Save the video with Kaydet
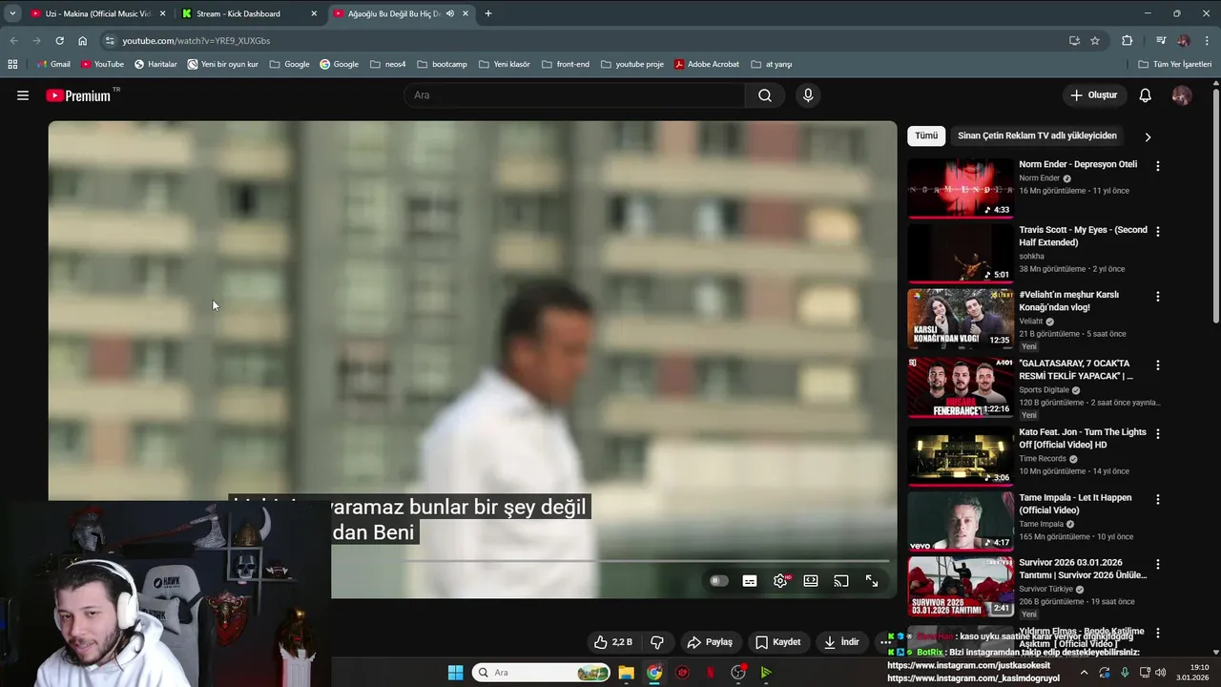The image size is (1221, 687). (778, 642)
